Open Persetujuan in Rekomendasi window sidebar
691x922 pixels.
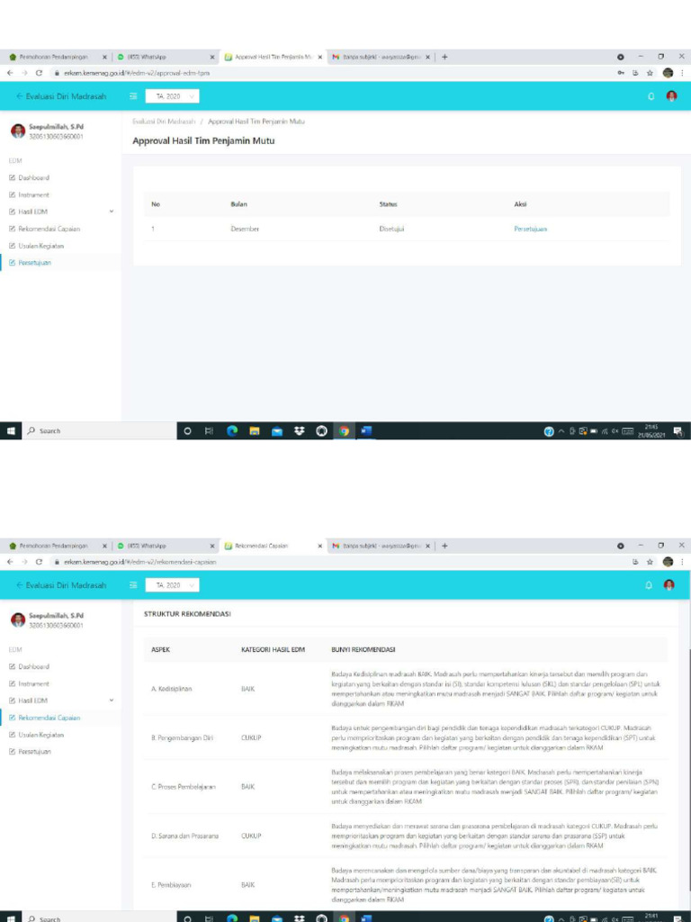[x=31, y=752]
